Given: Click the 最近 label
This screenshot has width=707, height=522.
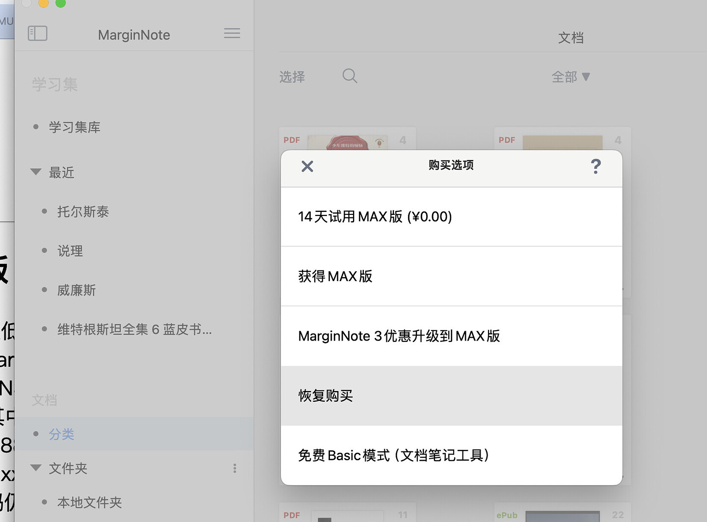Looking at the screenshot, I should 61,172.
